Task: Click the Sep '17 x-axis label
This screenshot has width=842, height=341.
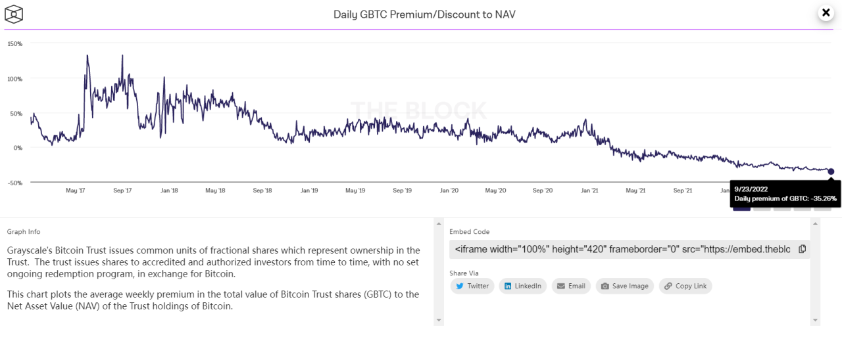Action: pyautogui.click(x=122, y=191)
